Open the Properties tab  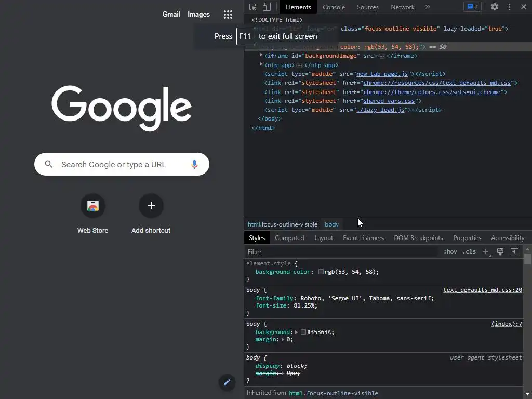(x=467, y=238)
